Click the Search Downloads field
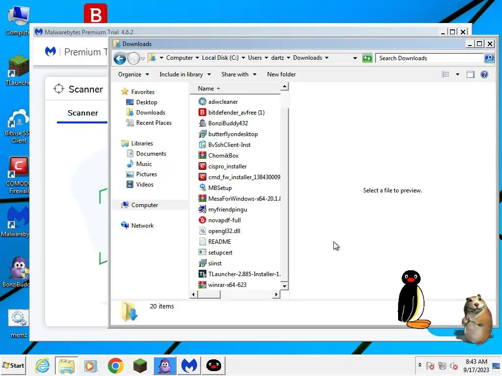 click(x=429, y=58)
